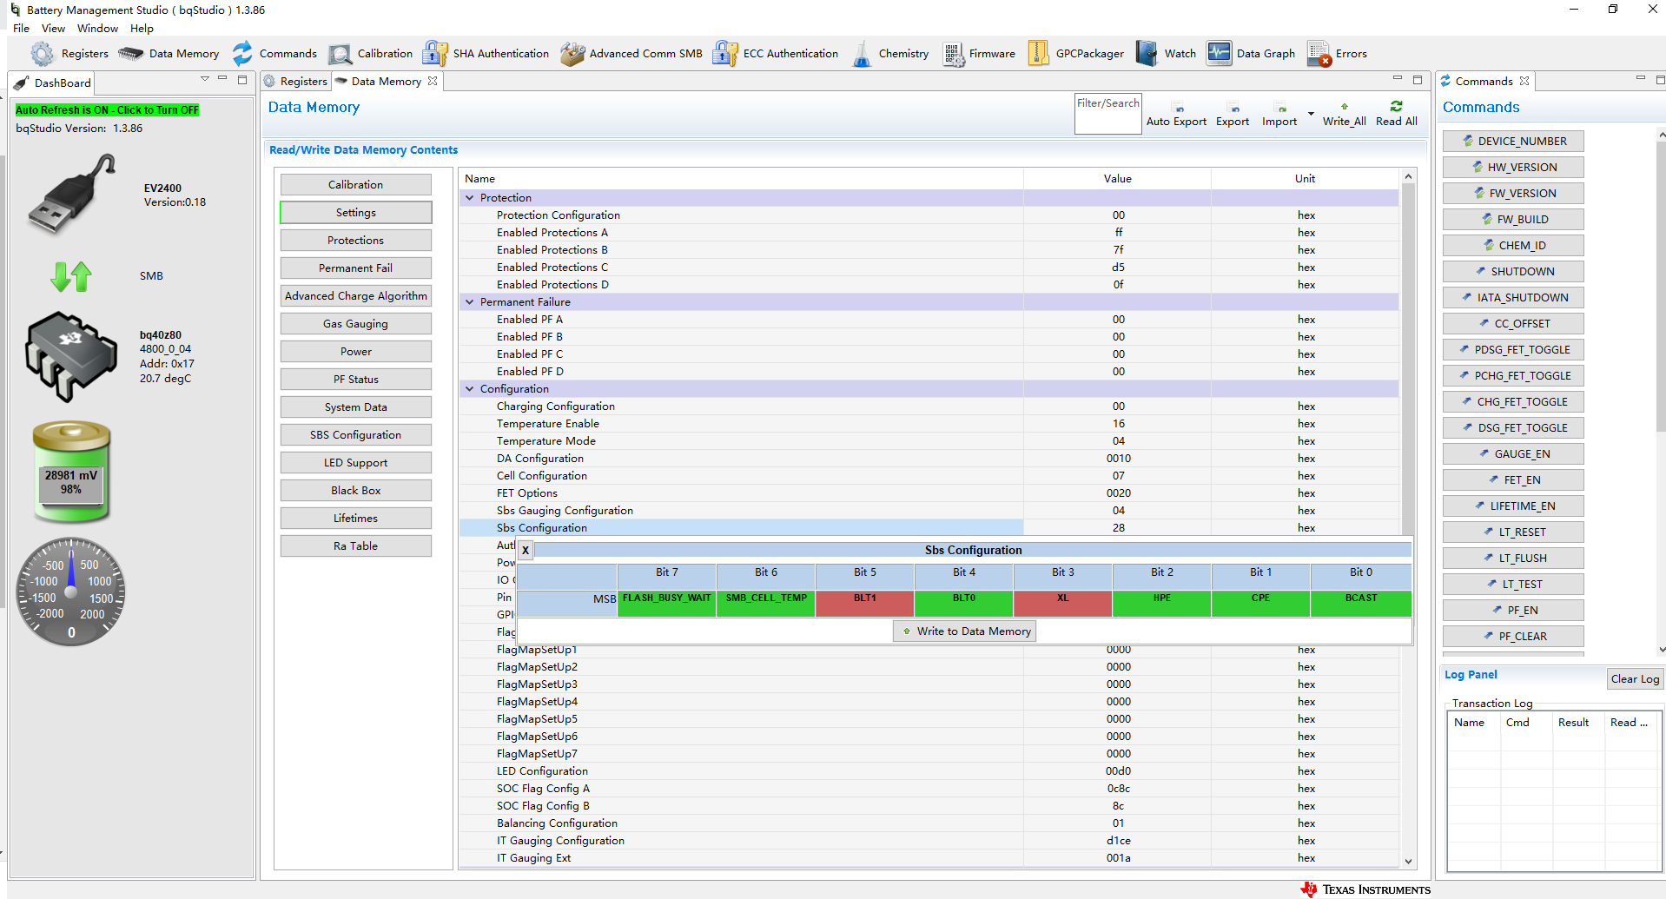Image resolution: width=1666 pixels, height=899 pixels.
Task: Click the Clear Log button
Action: click(x=1635, y=679)
